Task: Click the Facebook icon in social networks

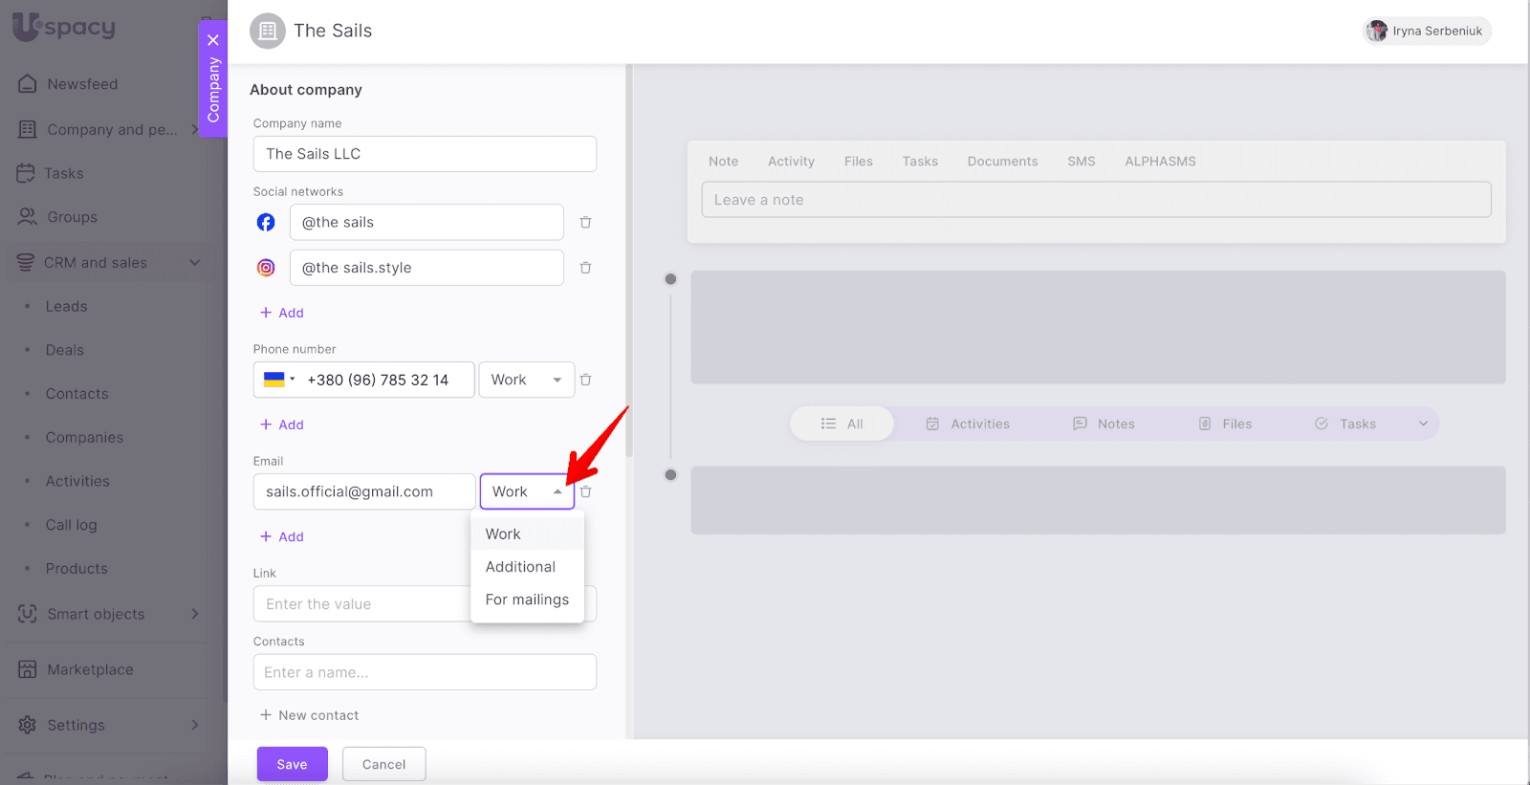Action: pos(266,223)
